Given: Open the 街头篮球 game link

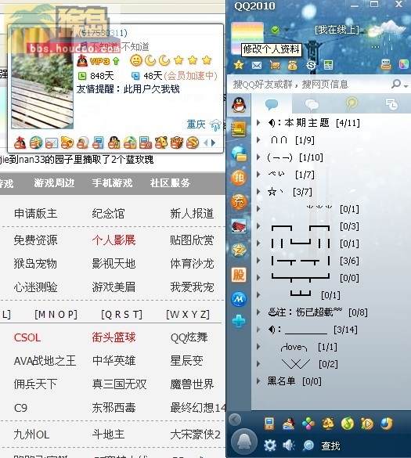Looking at the screenshot, I should click(114, 337).
